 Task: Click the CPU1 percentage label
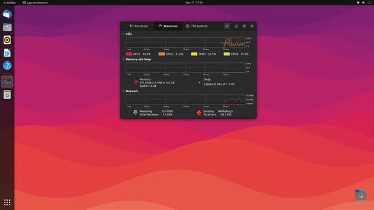[x=147, y=54]
